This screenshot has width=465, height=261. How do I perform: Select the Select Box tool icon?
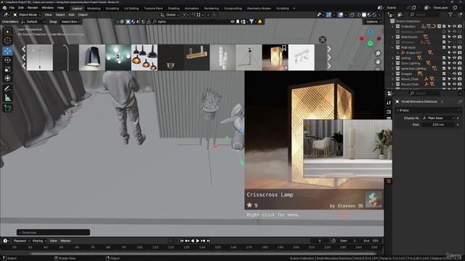(x=8, y=31)
